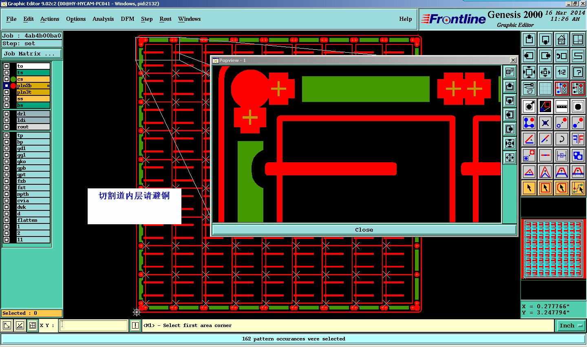Select the plain arrow pointer tool

click(x=529, y=188)
